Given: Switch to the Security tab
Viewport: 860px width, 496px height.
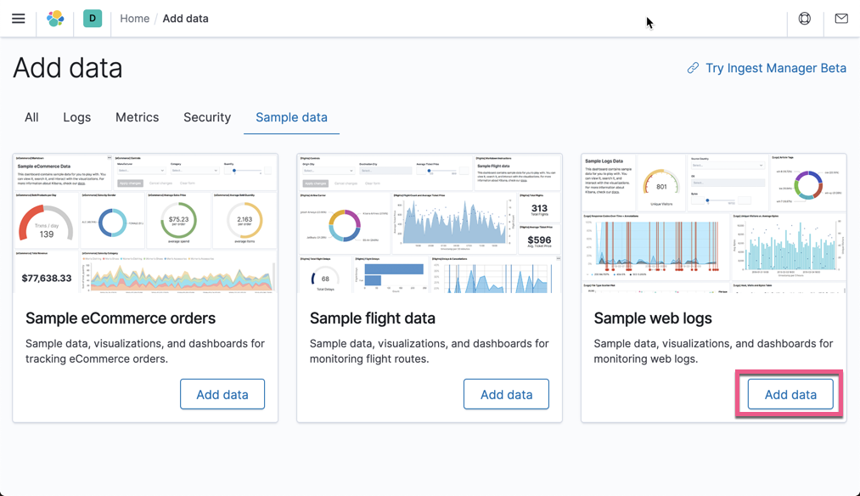Looking at the screenshot, I should [x=206, y=117].
